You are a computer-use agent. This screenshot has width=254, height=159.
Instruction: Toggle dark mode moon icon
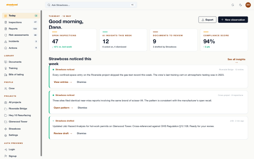[241, 5]
